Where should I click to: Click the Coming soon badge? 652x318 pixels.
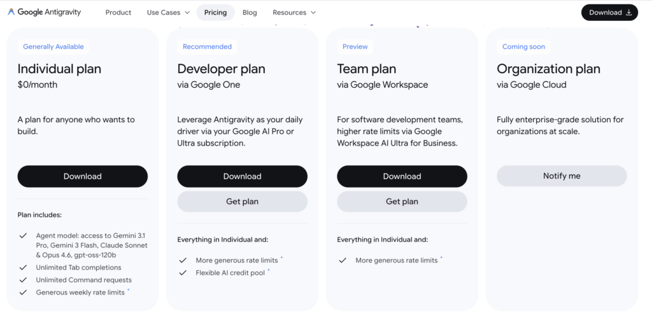523,46
